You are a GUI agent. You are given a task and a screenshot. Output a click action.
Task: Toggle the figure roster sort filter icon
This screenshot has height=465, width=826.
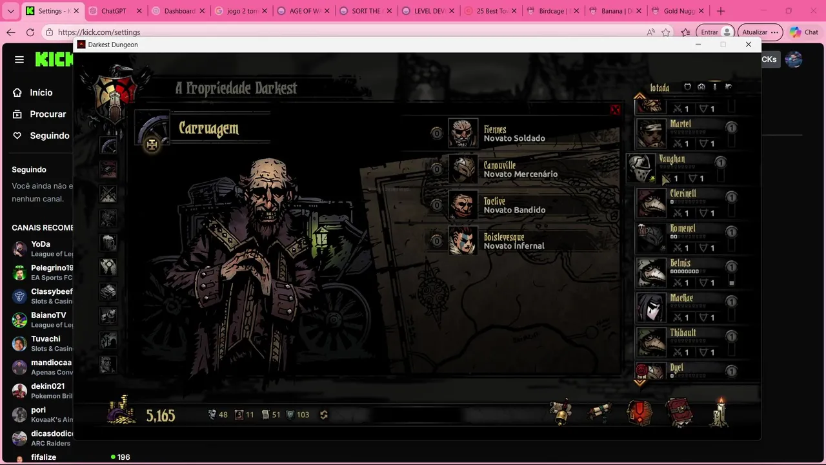click(714, 87)
